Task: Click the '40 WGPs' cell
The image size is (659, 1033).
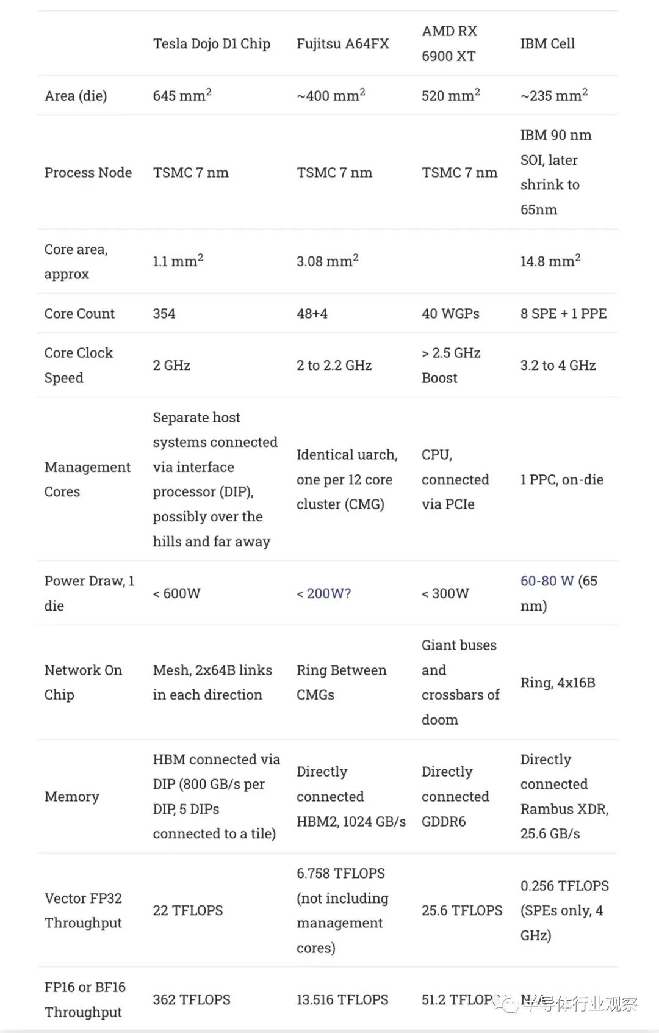Action: [450, 314]
